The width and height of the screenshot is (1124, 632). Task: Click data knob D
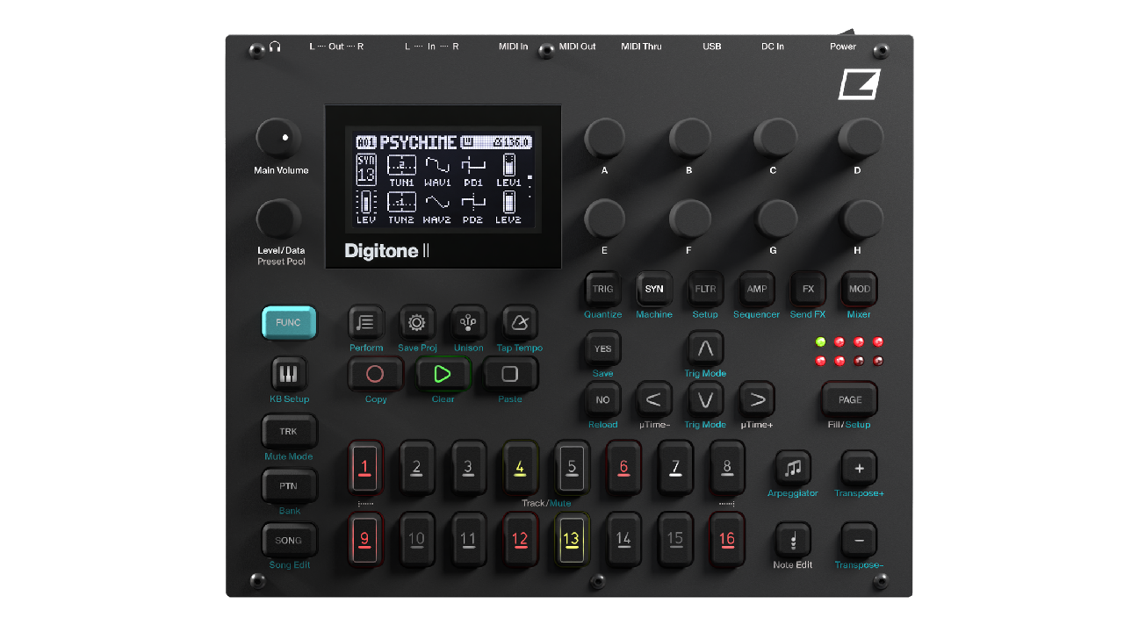pos(860,138)
